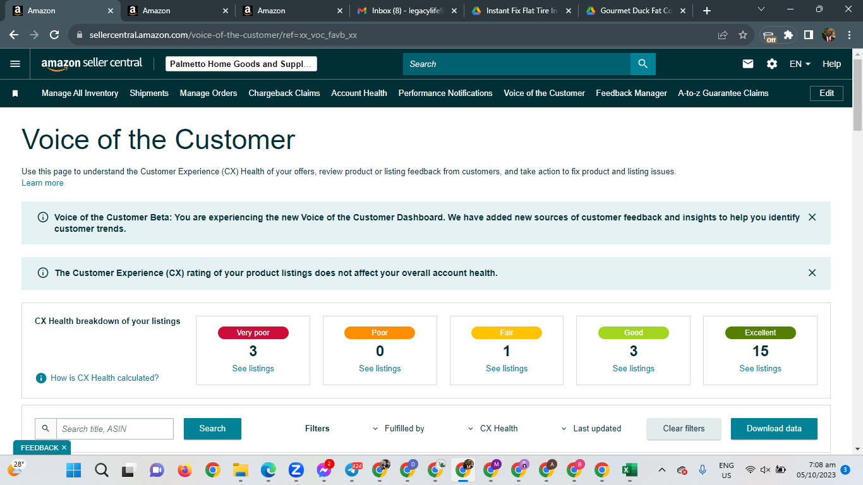Click the info icon beside CX Health calculated
This screenshot has width=863, height=485.
click(x=41, y=378)
